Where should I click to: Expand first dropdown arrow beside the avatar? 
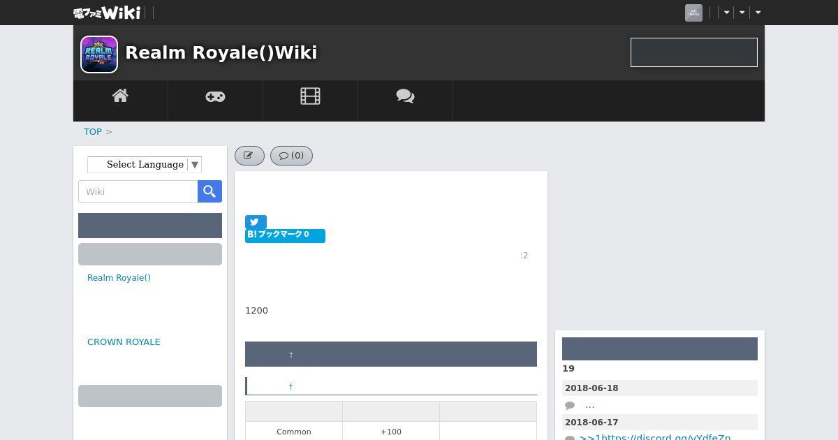[x=727, y=13]
